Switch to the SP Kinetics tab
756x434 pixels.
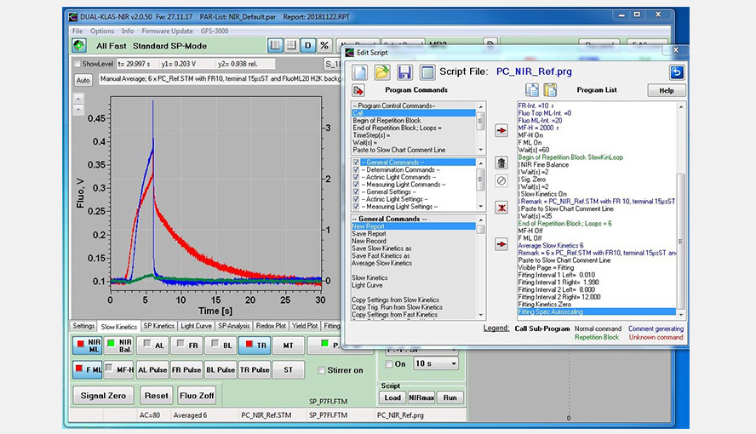click(159, 326)
